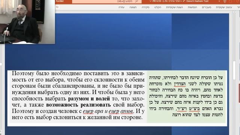Open the עזרה (Help) ribbon tab
This screenshot has width=240, height=135.
coord(121,7)
